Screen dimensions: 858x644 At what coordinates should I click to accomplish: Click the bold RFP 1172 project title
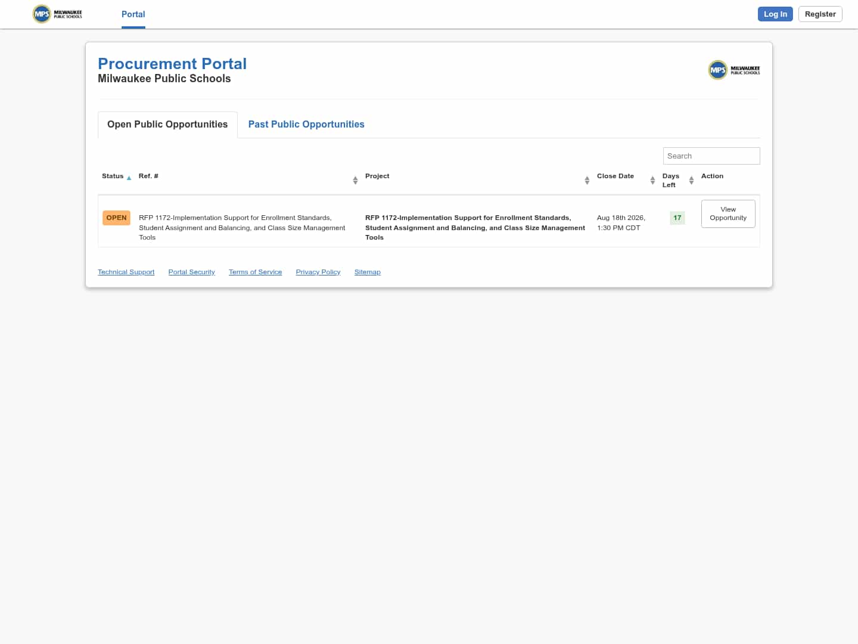click(x=475, y=228)
